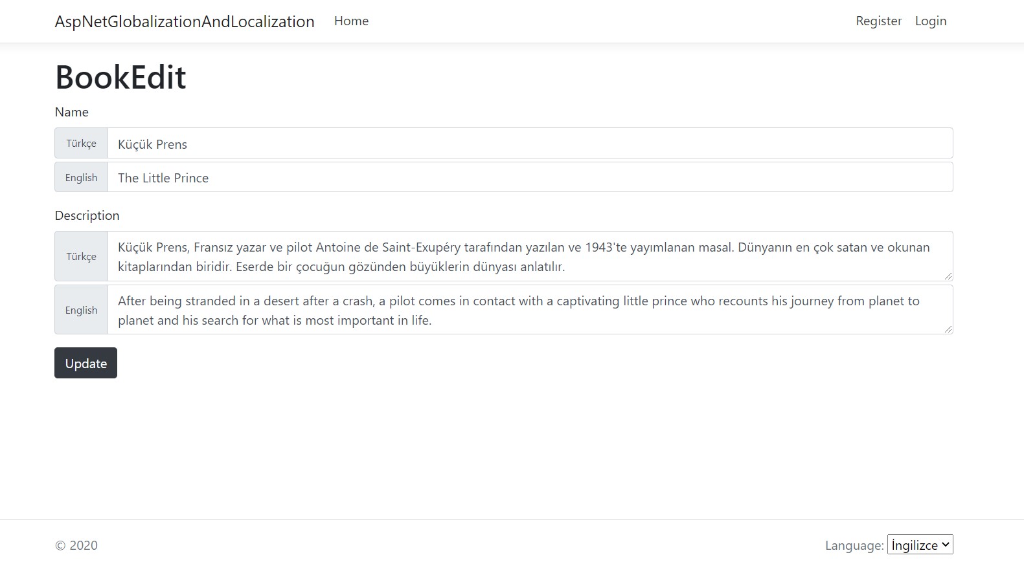
Task: Click the Description field label
Action: pyautogui.click(x=87, y=215)
